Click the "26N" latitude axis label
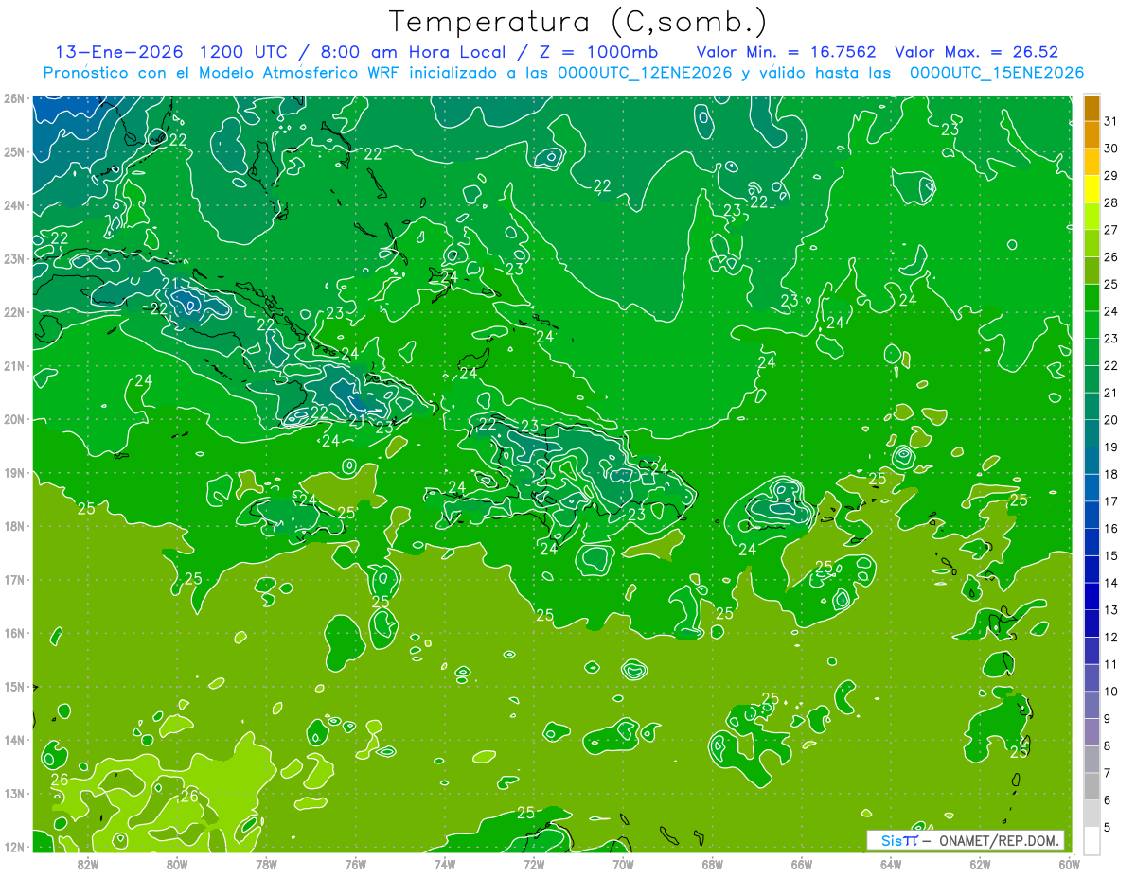1136x877 pixels. point(13,98)
